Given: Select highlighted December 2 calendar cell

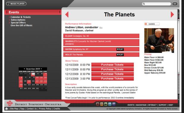Looking at the screenshot, I should coord(33,75).
